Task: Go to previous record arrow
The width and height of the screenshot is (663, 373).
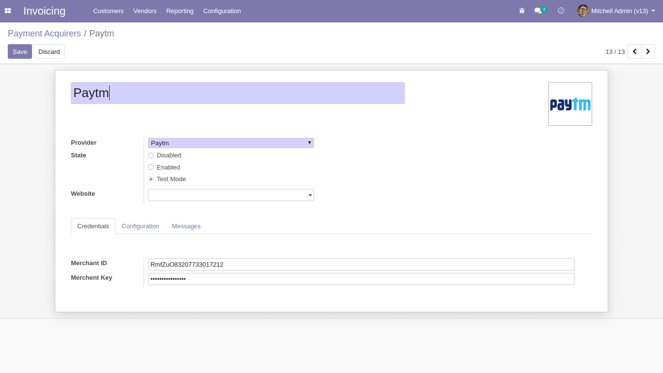Action: [x=634, y=51]
